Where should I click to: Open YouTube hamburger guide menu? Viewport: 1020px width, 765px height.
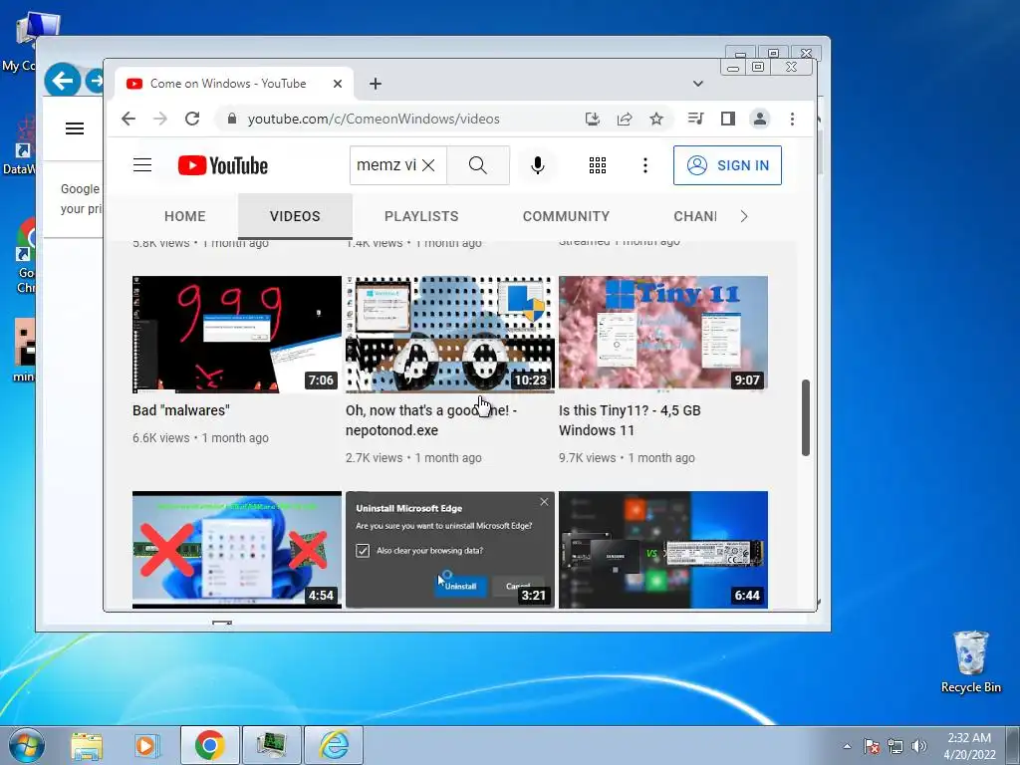pos(142,165)
